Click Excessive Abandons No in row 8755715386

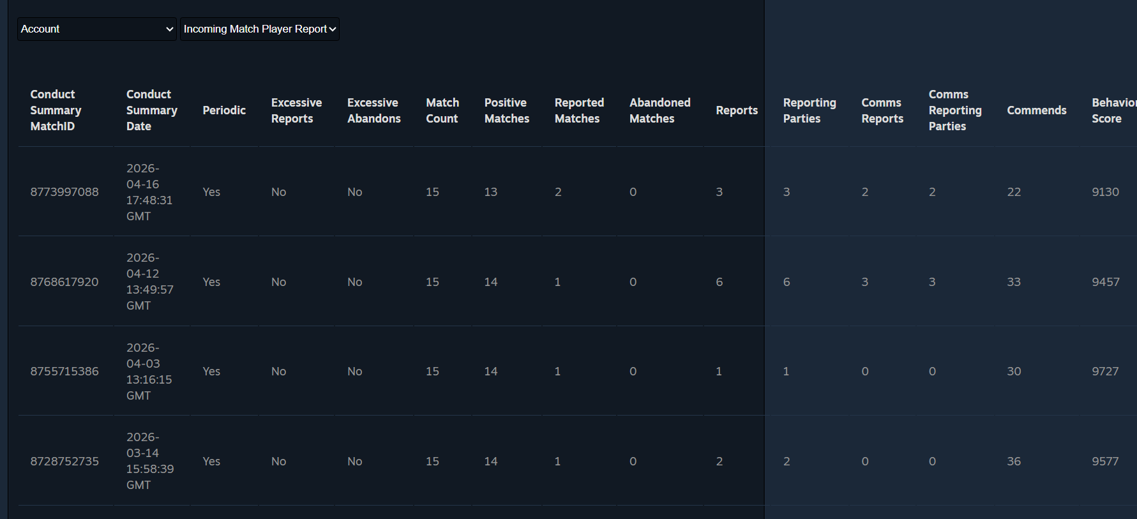(355, 372)
